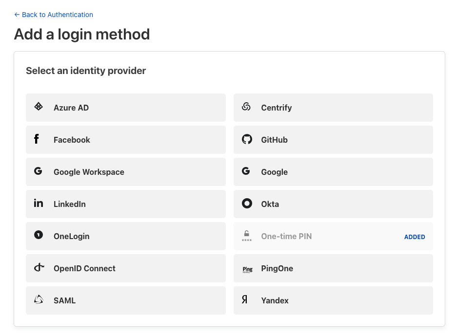This screenshot has width=456, height=335.
Task: Pick the Centrify provider label
Action: [276, 108]
